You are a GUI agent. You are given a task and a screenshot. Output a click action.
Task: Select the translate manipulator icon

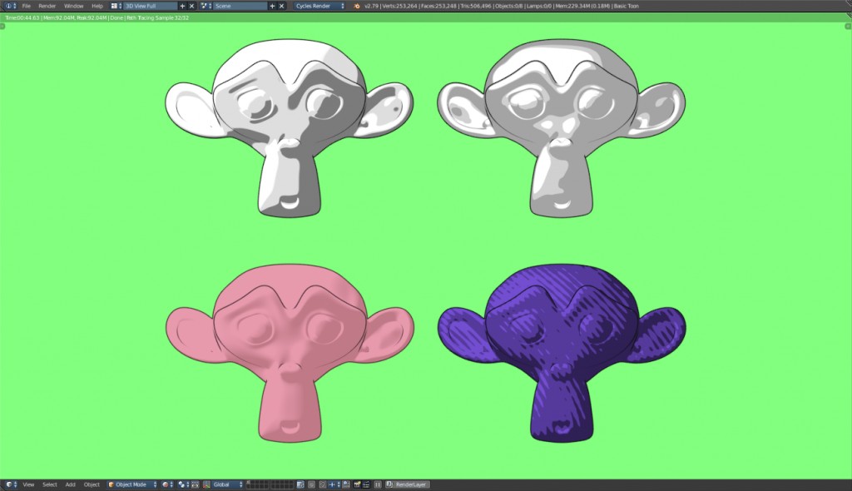pyautogui.click(x=194, y=484)
